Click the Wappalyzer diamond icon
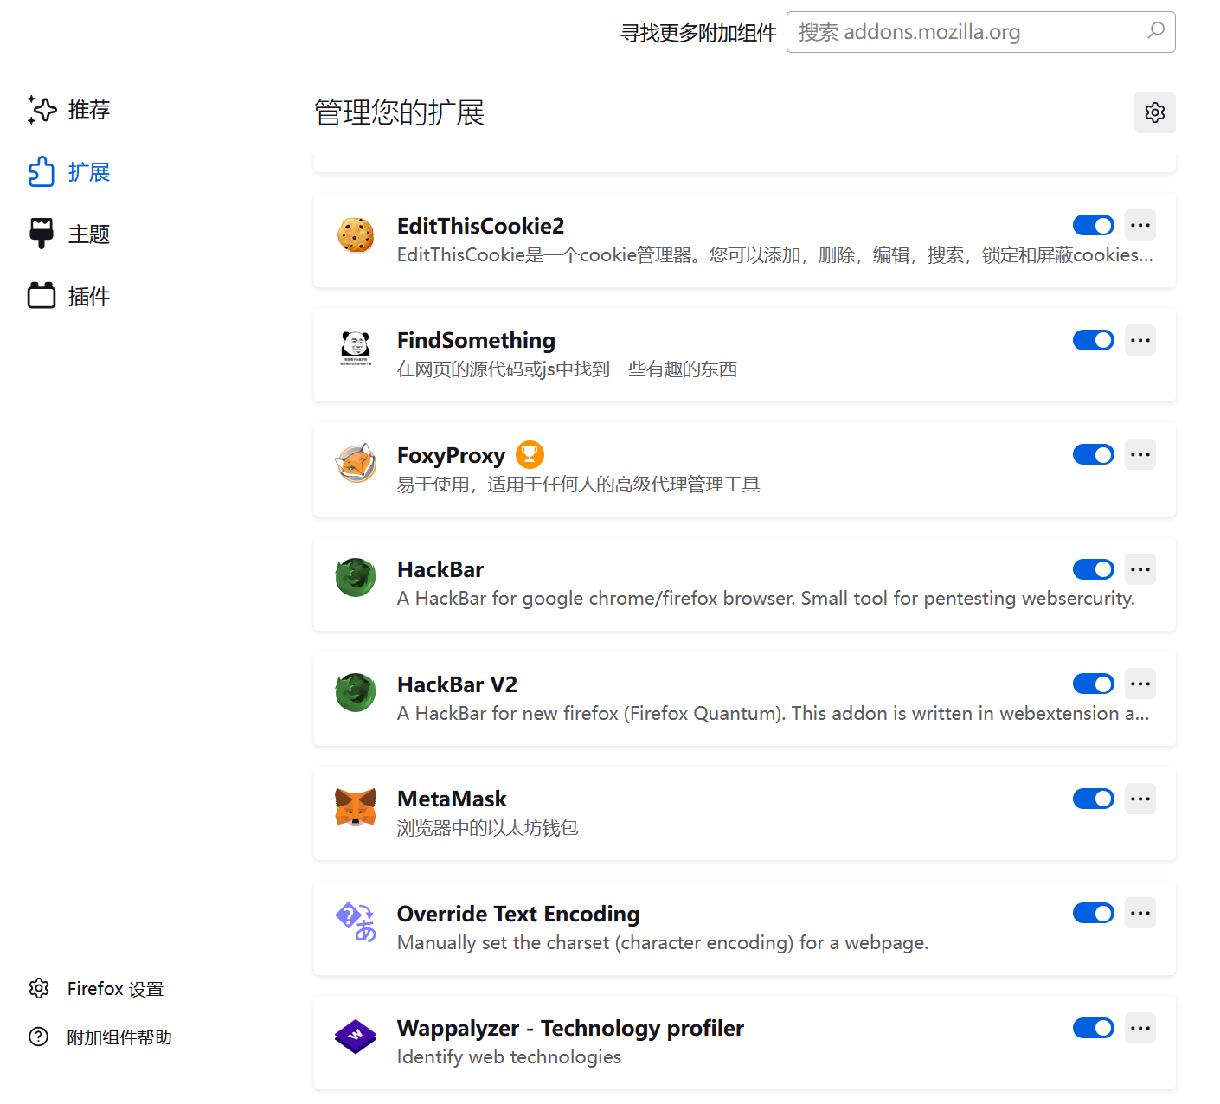1220x1104 pixels. 356,1037
